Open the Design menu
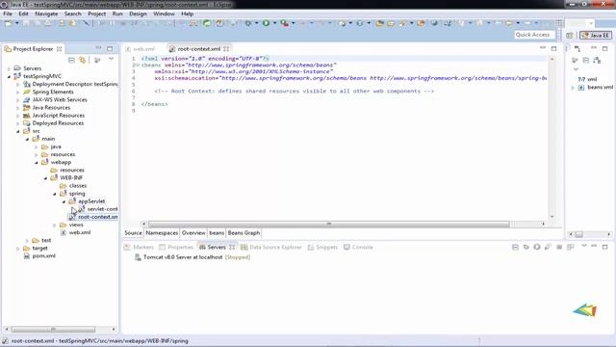 tap(138, 13)
